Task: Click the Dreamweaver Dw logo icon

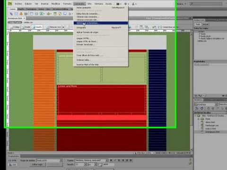Action: tap(10, 3)
